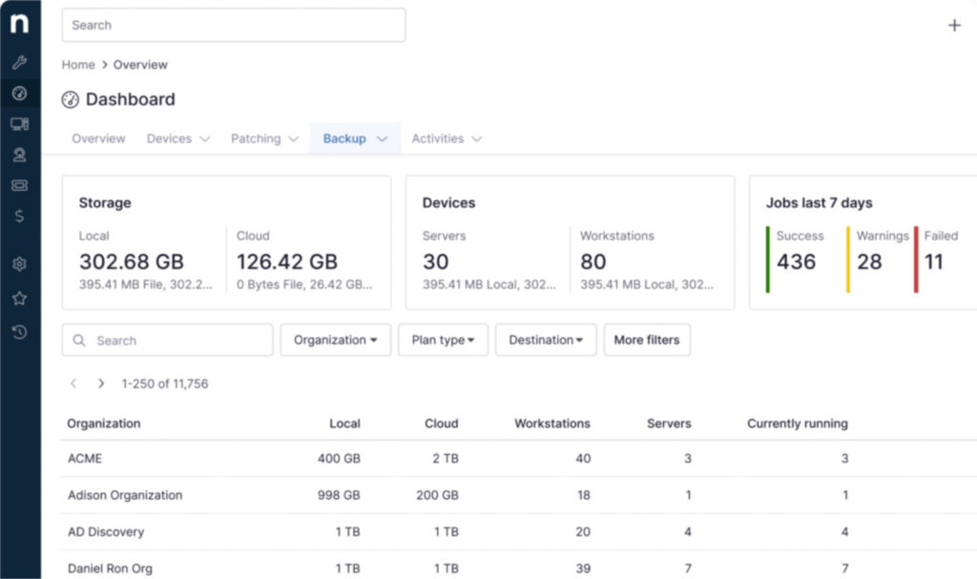977x579 pixels.
Task: Open the wrench tools icon in the sidebar
Action: click(19, 63)
